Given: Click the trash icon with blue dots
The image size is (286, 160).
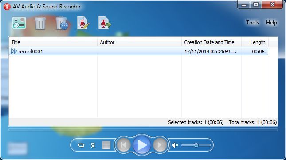Looking at the screenshot, I should pyautogui.click(x=62, y=23).
